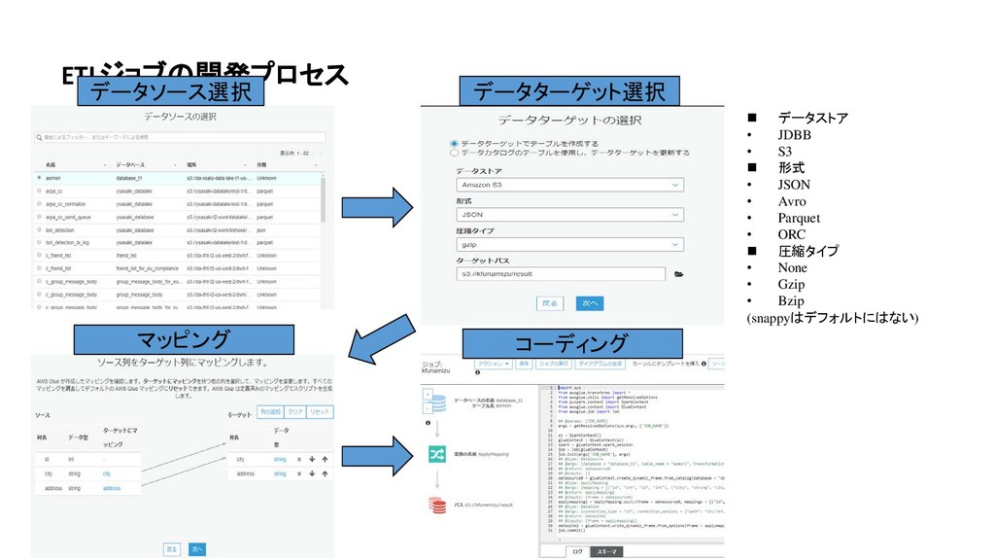Viewport: 995px width, 560px height.
Task: Select the aomori table radio button
Action: point(39,178)
